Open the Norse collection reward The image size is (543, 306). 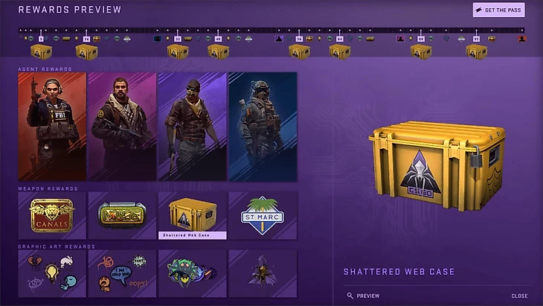pos(122,216)
